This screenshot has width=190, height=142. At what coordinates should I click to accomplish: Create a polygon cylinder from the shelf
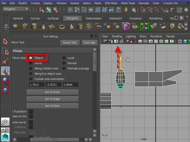pyautogui.click(x=34, y=26)
